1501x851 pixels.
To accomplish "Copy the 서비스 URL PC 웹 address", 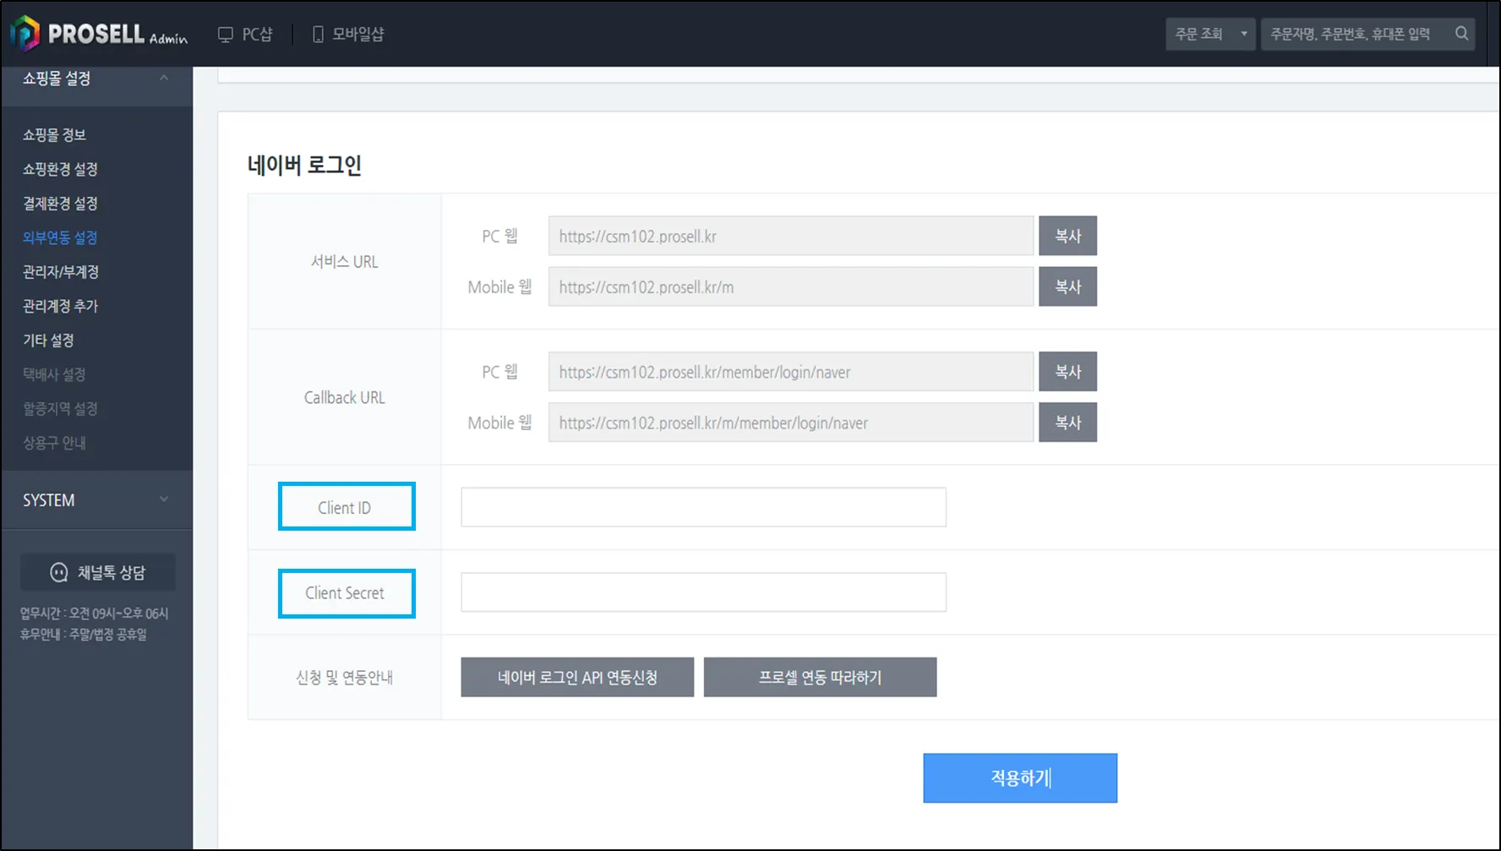I will (1067, 236).
